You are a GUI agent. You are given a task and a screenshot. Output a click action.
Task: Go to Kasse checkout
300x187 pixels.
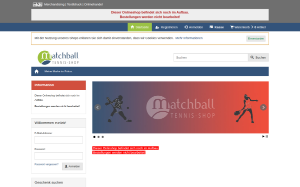217,27
